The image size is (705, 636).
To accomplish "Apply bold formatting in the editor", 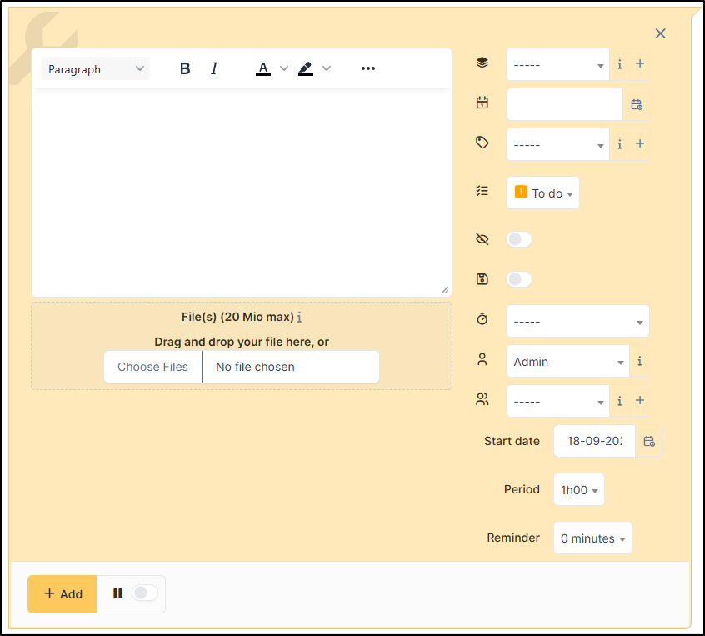I will 185,69.
